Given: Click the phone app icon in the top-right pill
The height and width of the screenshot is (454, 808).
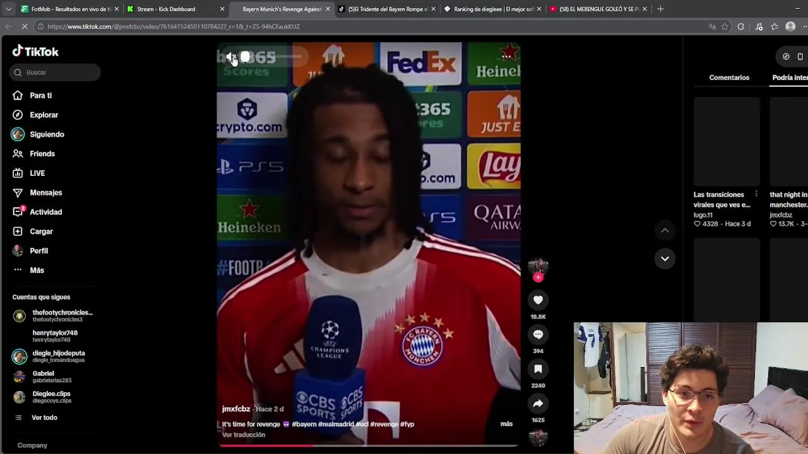Looking at the screenshot, I should [x=800, y=57].
